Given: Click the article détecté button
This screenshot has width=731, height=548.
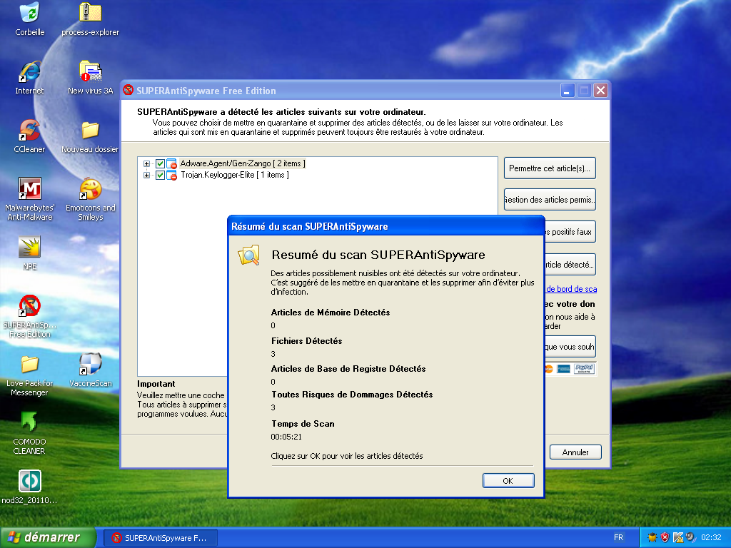Looking at the screenshot, I should 570,264.
